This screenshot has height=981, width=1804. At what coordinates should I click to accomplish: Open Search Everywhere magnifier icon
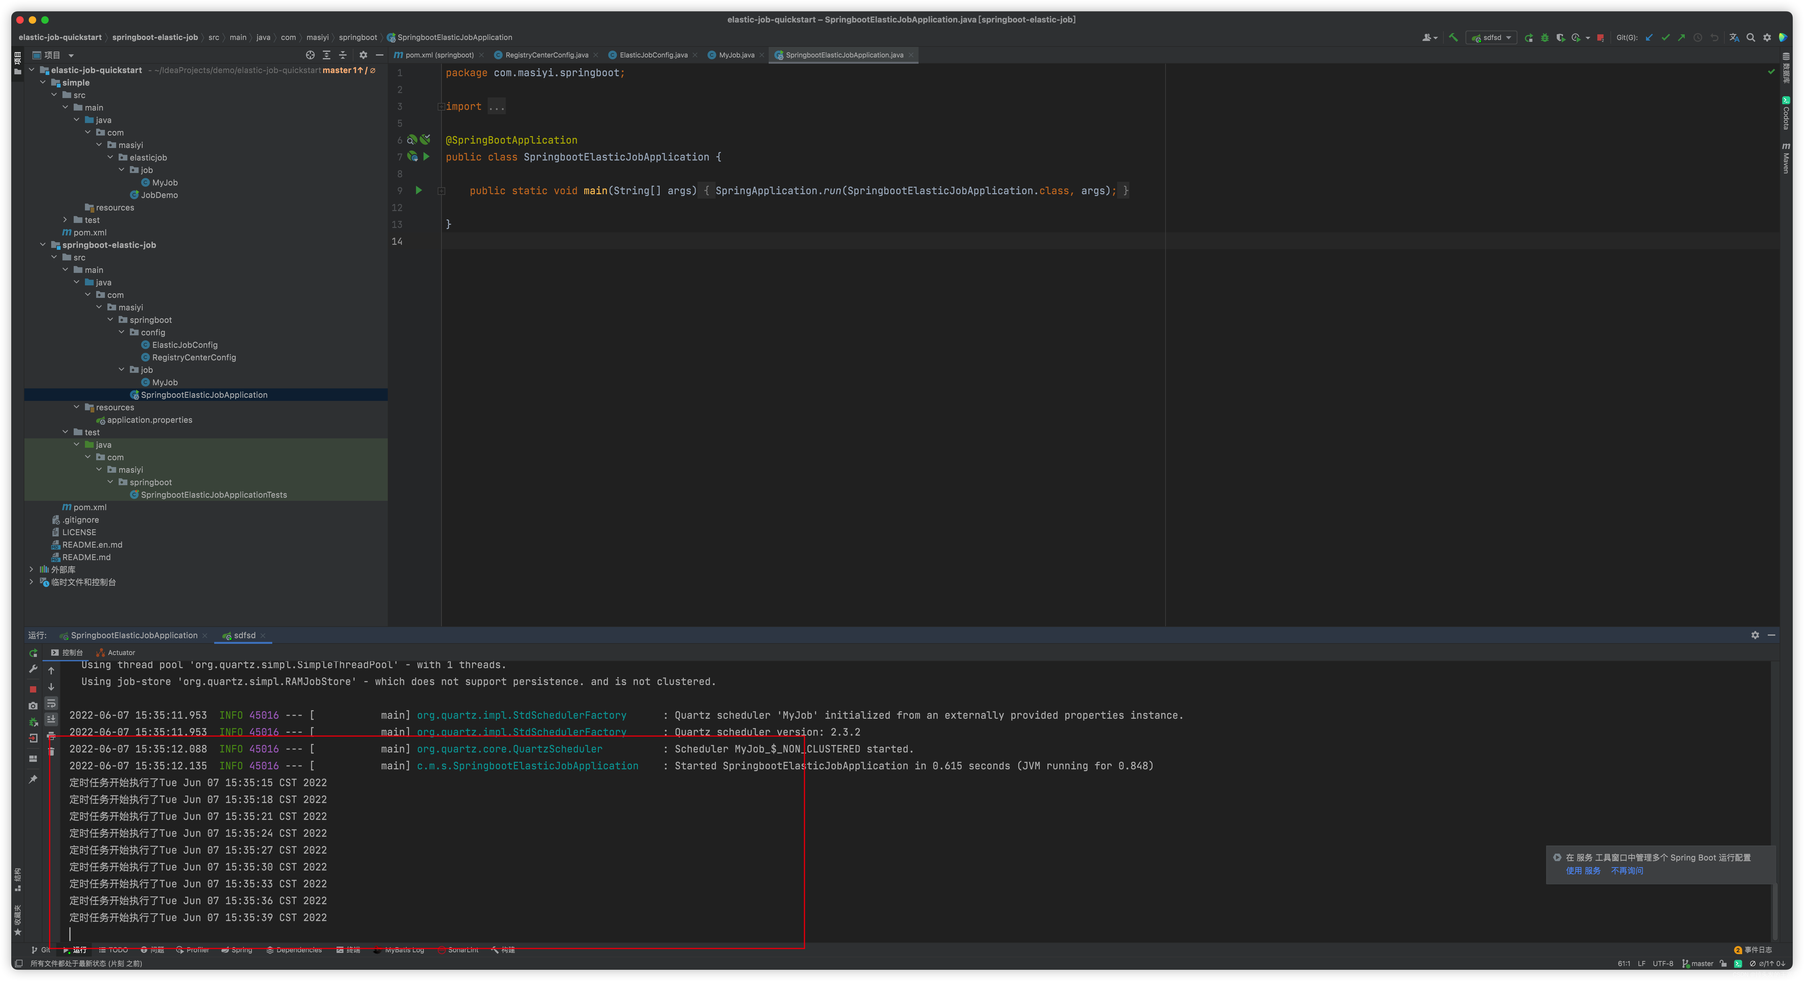point(1751,38)
